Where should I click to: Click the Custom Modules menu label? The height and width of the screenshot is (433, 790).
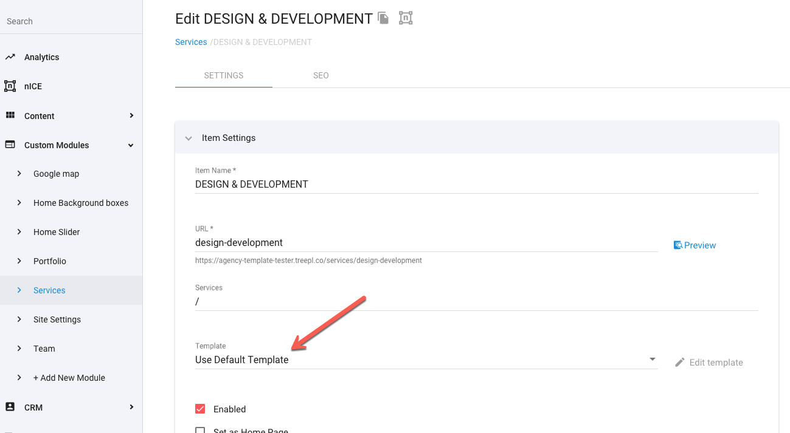(x=57, y=145)
